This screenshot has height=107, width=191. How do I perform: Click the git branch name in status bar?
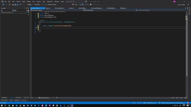[x=172, y=103]
